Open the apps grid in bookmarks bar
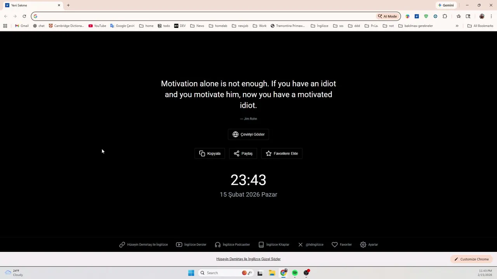 click(x=5, y=26)
